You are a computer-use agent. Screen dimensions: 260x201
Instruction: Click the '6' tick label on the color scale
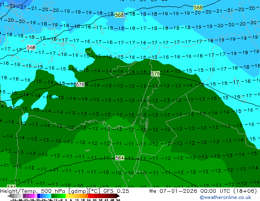point(71,200)
